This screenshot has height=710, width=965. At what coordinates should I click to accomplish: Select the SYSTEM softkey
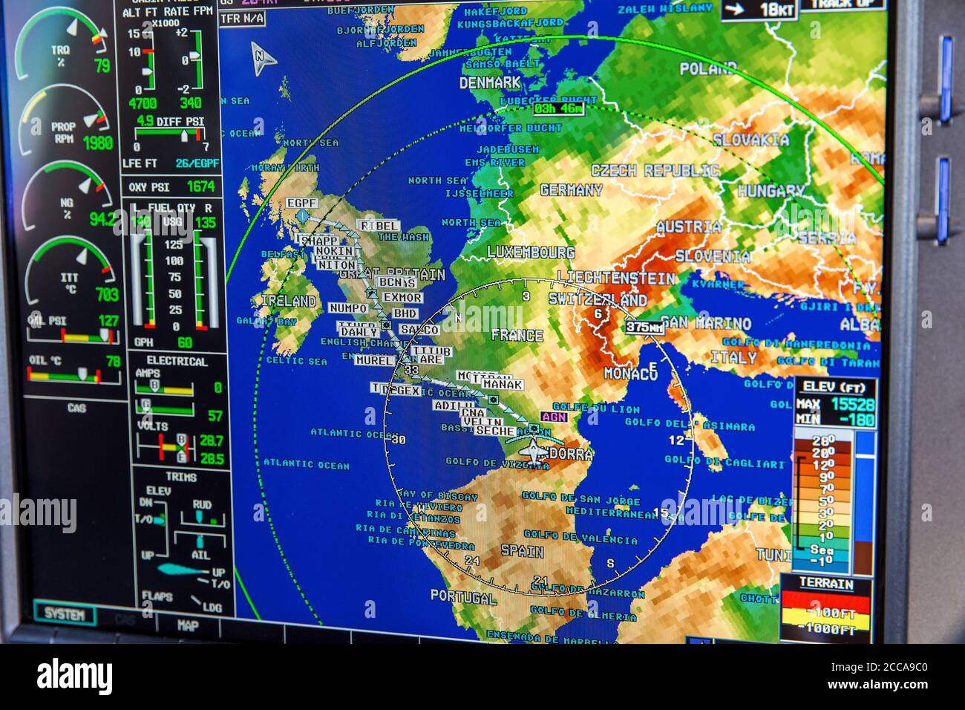tap(65, 614)
